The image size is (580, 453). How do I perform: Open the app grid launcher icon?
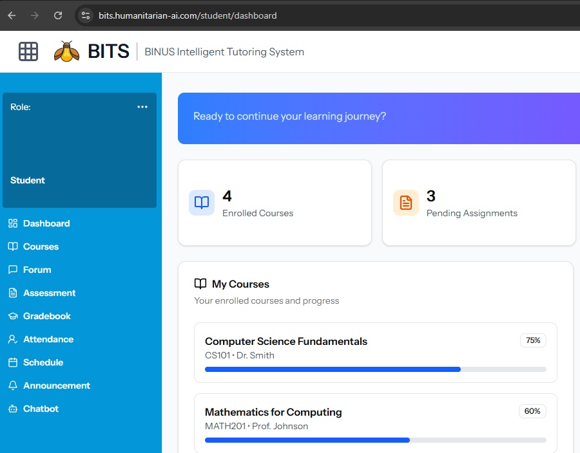(28, 51)
